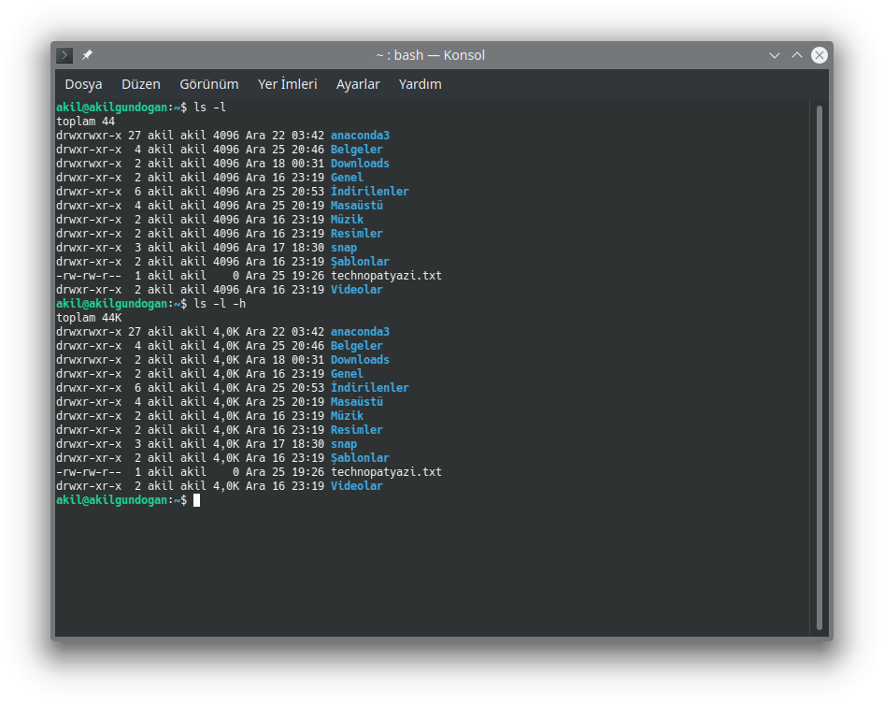This screenshot has width=884, height=704.
Task: Click 'Resimler' in the first listing
Action: pyautogui.click(x=357, y=234)
